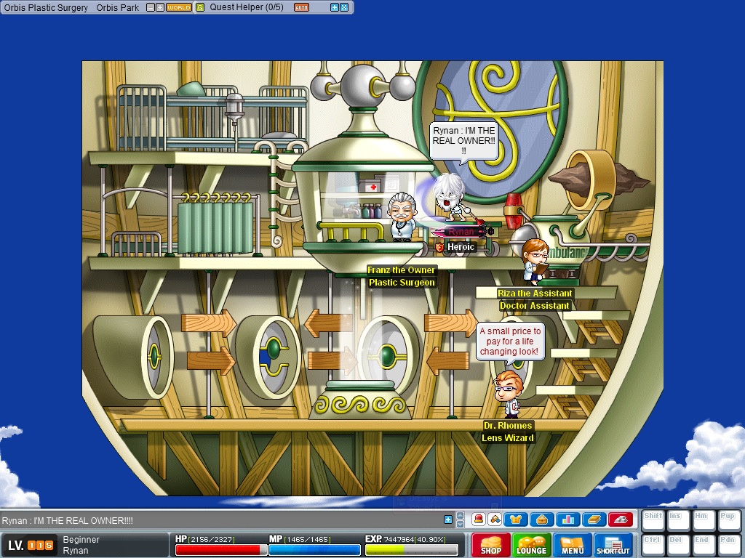Click the End quick slot

[x=704, y=546]
